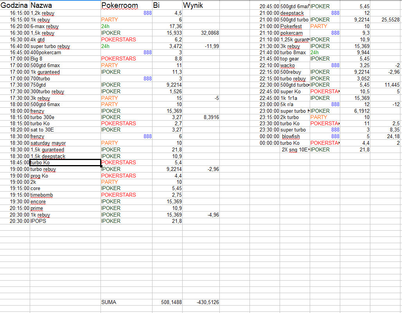
Task: Click the 16:20:00 time cell
Action: 15,27
